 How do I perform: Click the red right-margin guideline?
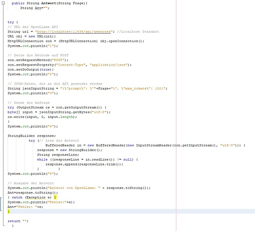(176, 115)
